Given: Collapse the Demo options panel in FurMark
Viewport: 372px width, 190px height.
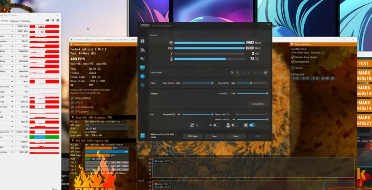Looking at the screenshot, I should point(291,44).
